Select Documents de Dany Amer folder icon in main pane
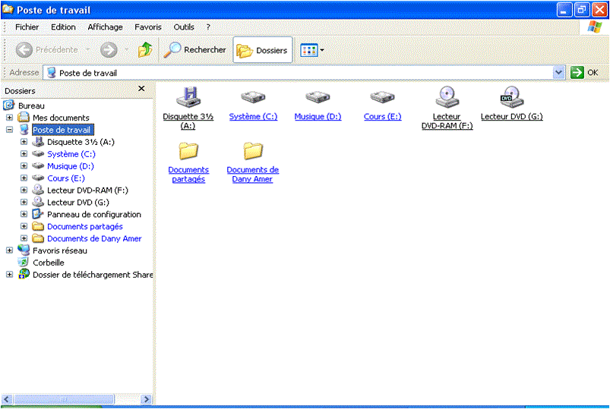The image size is (610, 409). coord(253,150)
